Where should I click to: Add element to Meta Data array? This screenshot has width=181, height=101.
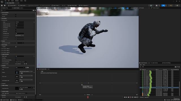click(x=25, y=97)
